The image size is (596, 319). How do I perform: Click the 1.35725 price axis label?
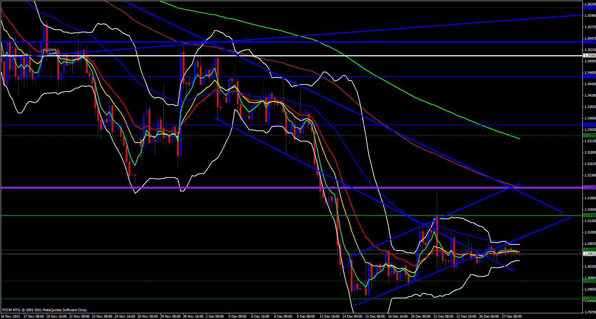pos(590,27)
